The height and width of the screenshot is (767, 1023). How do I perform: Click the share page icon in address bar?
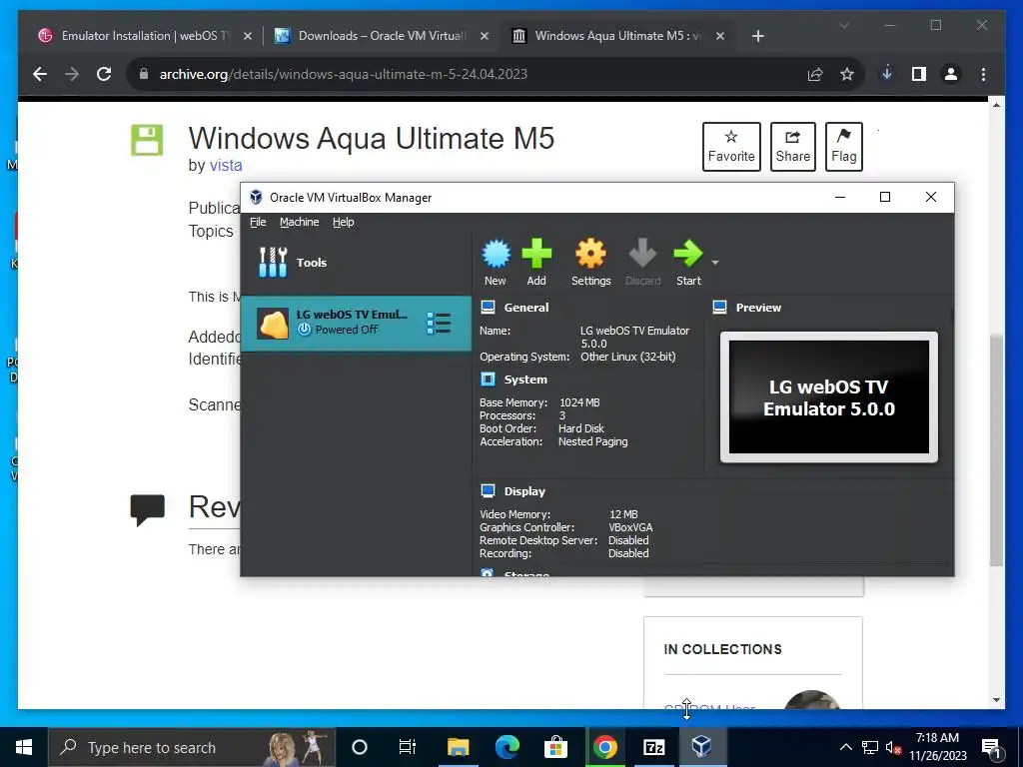[x=815, y=74]
